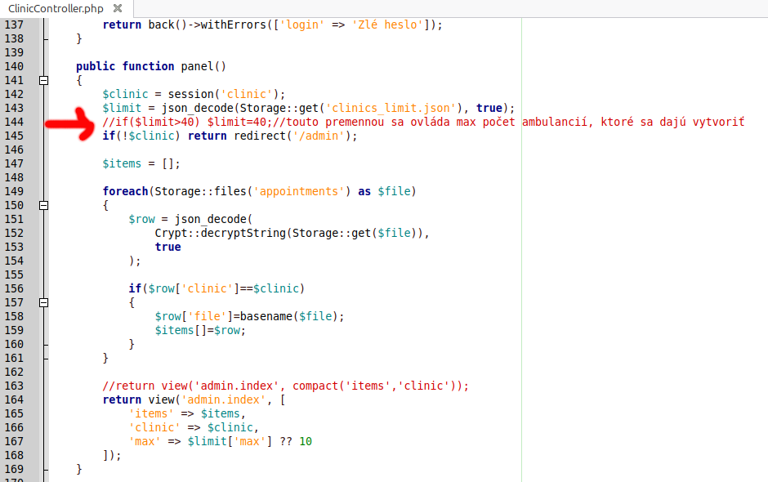Click the 'clinics_limit.json' filename string
This screenshot has width=768, height=482.
(389, 108)
